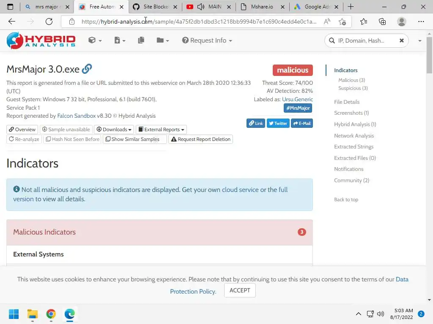Go to Extracted Files (0) section
Screen dimensions: 433x324
coord(355,158)
